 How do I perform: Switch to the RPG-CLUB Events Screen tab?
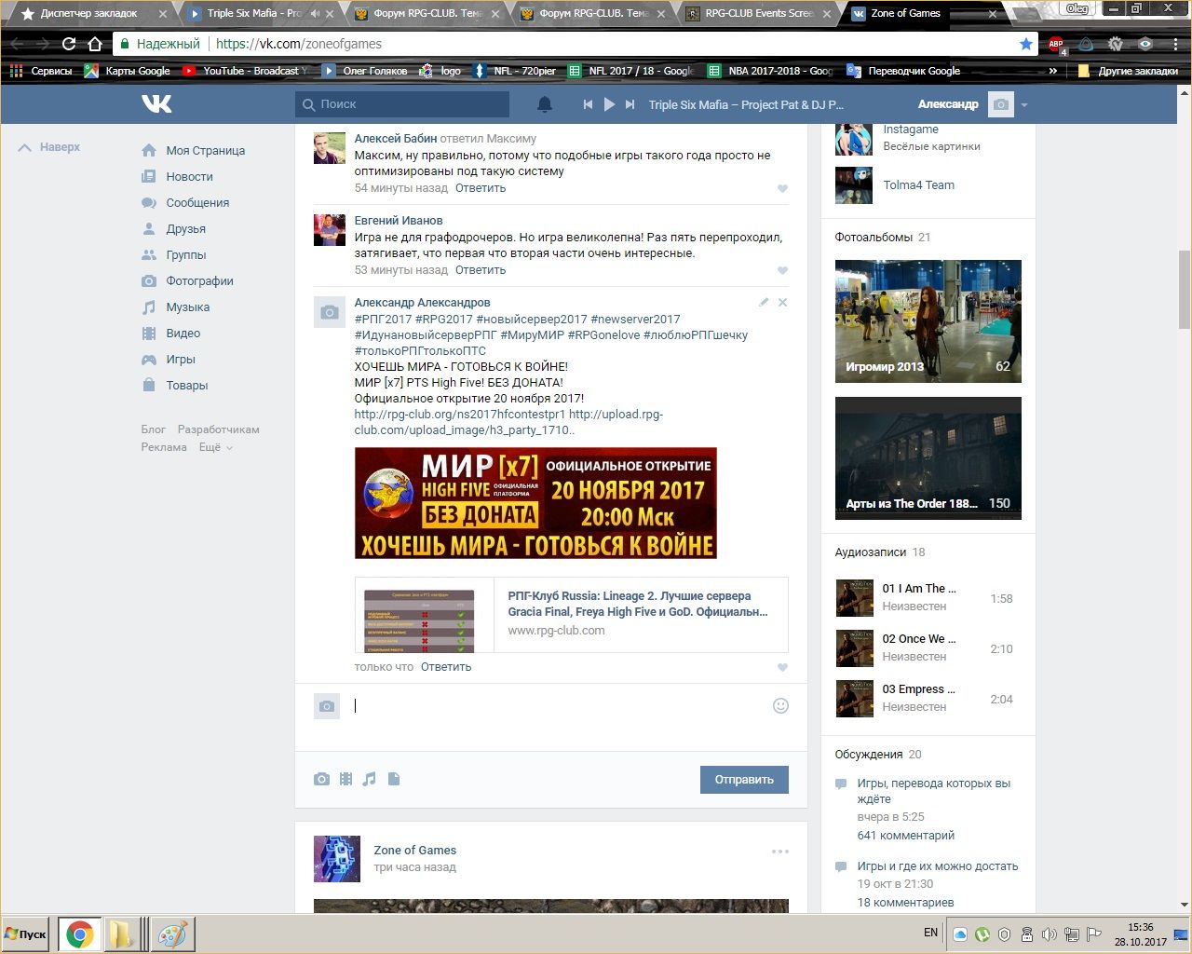click(758, 14)
